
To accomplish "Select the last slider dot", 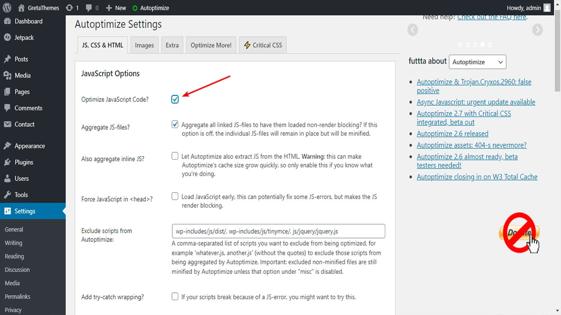I will tap(490, 45).
